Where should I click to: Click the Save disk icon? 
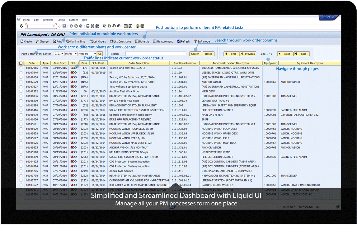click(x=64, y=26)
